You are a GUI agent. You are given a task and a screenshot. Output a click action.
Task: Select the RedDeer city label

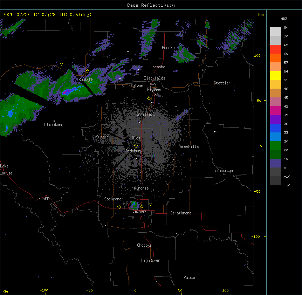point(154,89)
